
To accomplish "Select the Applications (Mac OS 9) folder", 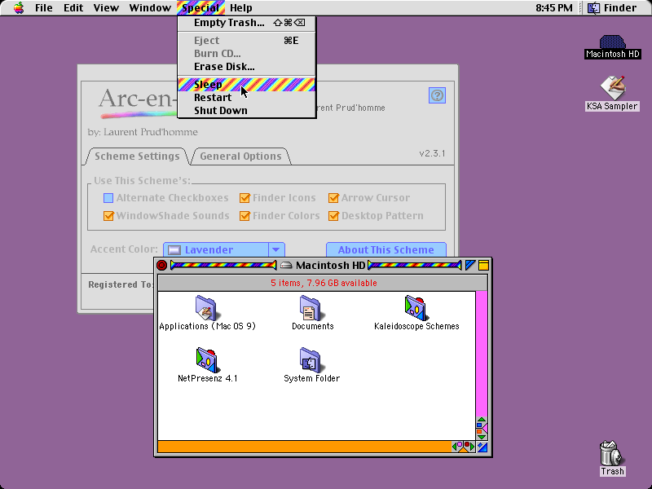I will 206,308.
